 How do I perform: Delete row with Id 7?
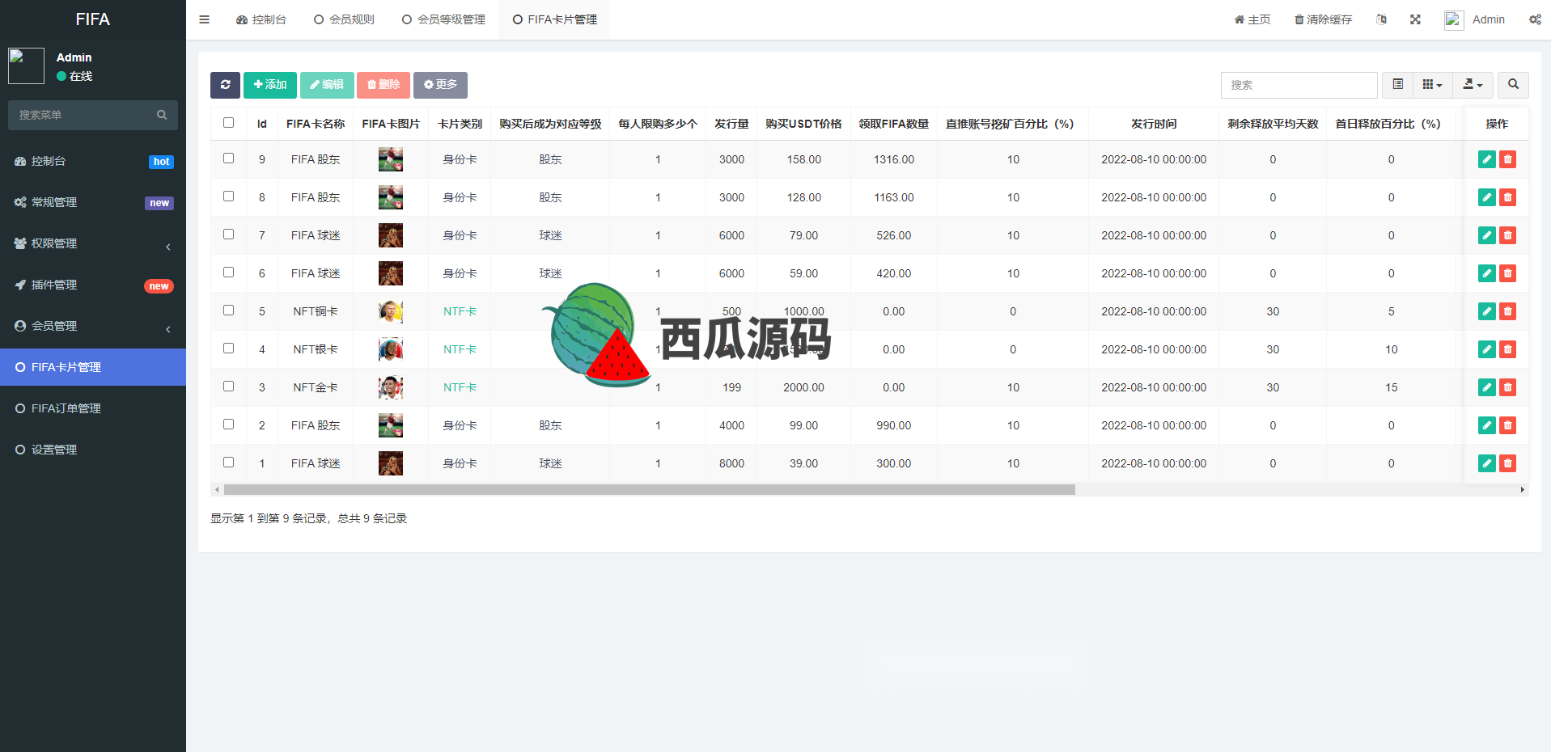coord(1507,235)
